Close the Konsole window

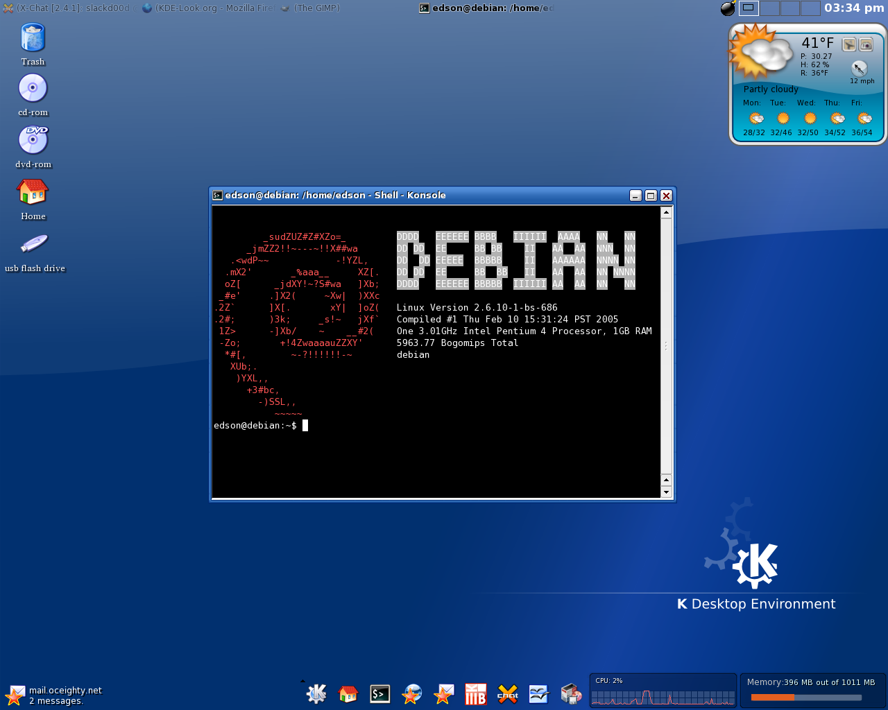point(666,196)
